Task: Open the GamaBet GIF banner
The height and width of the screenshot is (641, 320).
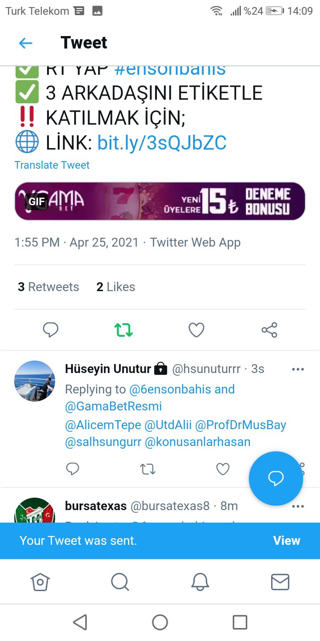Action: click(x=160, y=201)
